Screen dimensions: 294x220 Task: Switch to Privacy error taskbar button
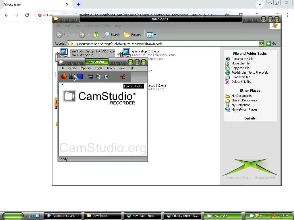[x=182, y=216]
